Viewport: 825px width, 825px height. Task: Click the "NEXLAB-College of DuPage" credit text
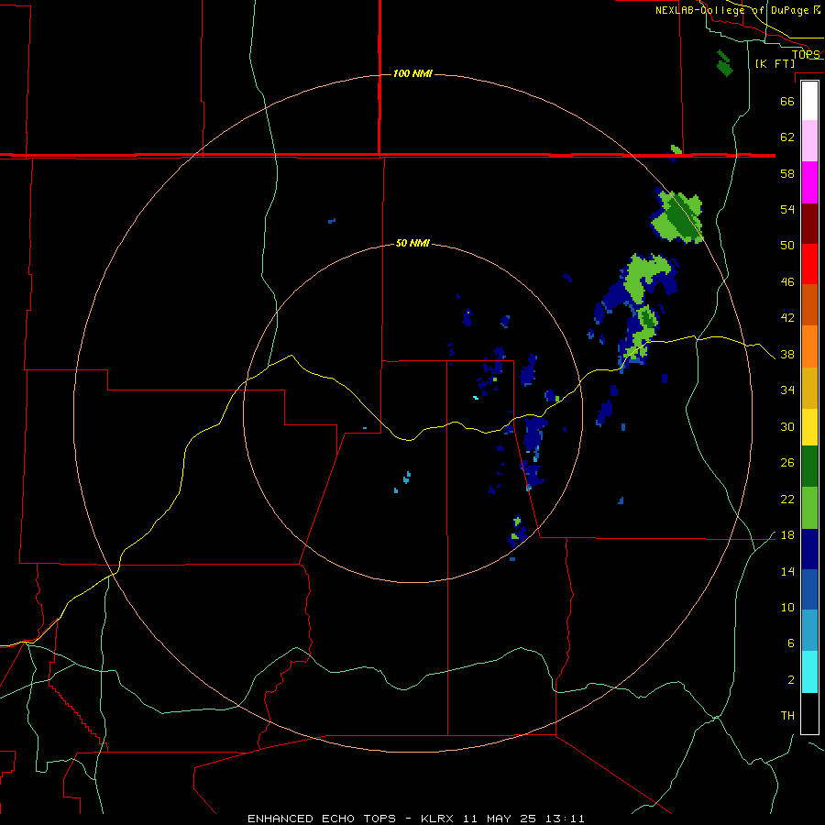(x=732, y=10)
